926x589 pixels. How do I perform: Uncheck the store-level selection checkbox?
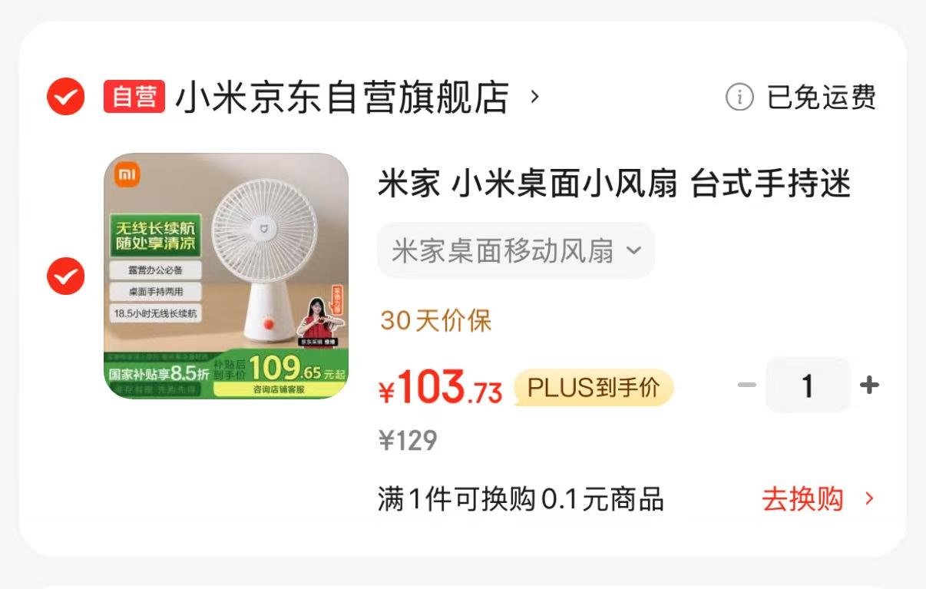click(65, 97)
